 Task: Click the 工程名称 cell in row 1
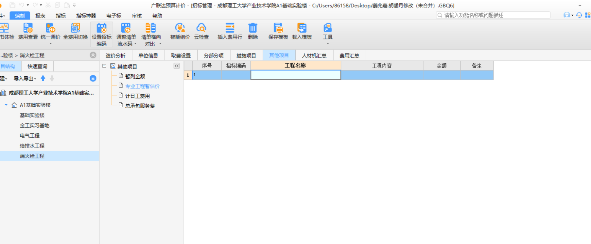pos(296,75)
